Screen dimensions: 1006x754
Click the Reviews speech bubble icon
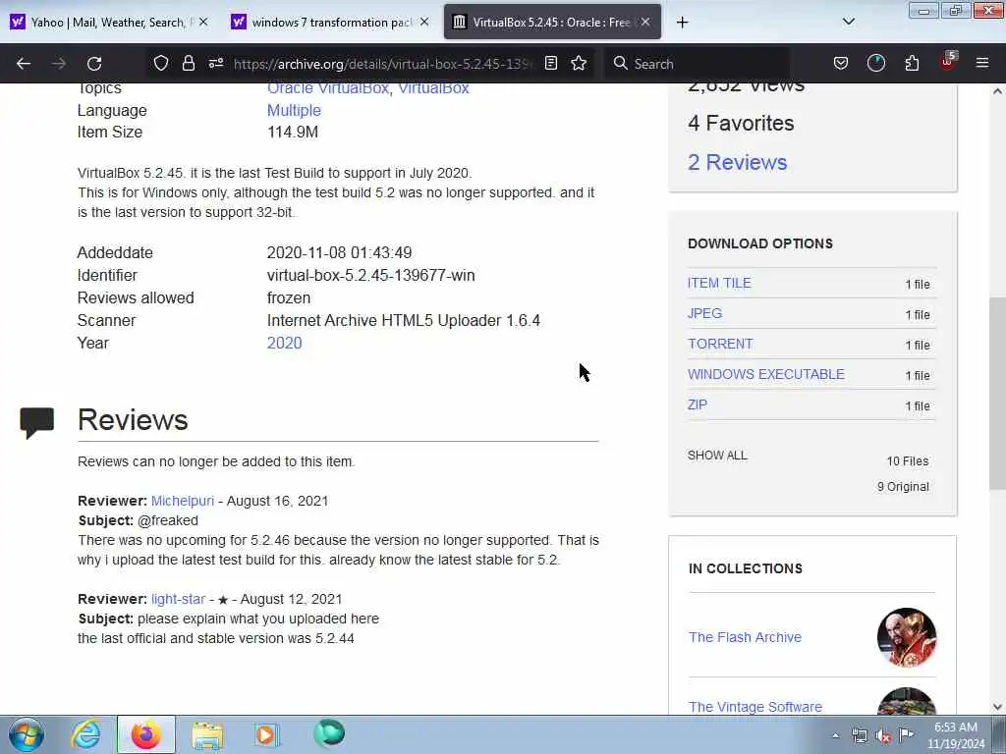[x=36, y=422]
